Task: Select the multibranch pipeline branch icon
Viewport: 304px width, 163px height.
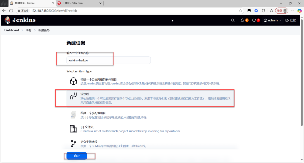Action: [x=73, y=144]
